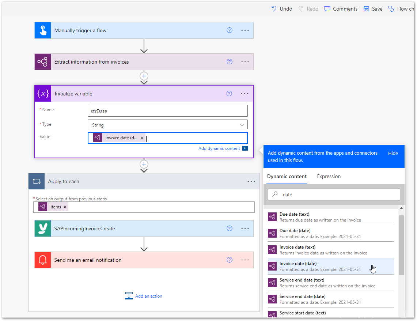Click the Comments button label
The image size is (417, 321).
pos(345,9)
